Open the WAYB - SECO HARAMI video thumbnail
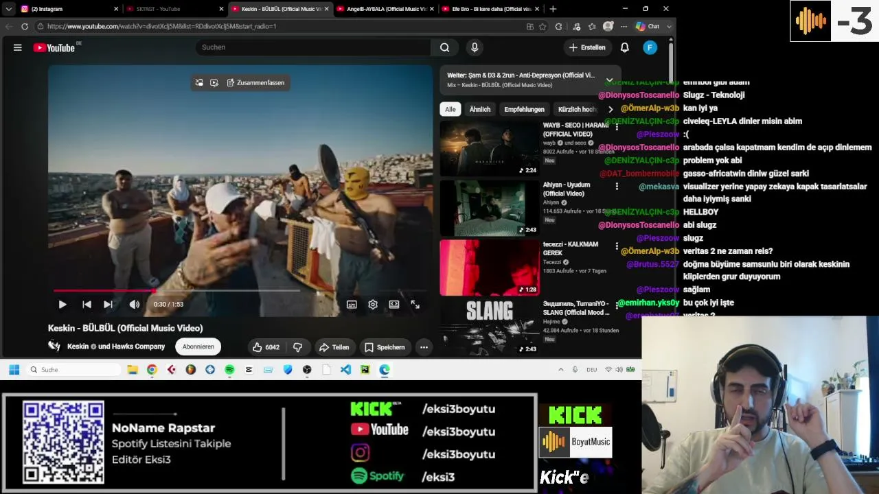Image resolution: width=879 pixels, height=494 pixels. (490, 148)
